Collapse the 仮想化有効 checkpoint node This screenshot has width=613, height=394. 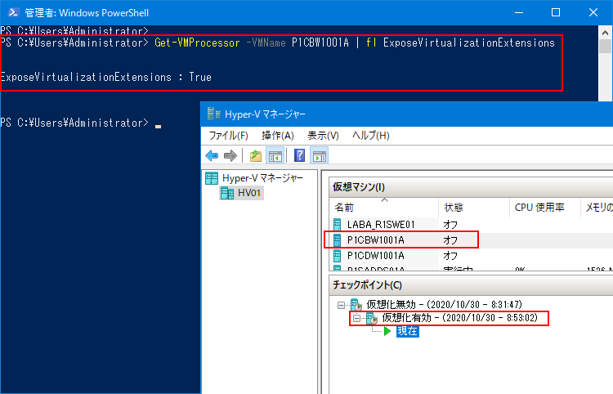pos(356,319)
